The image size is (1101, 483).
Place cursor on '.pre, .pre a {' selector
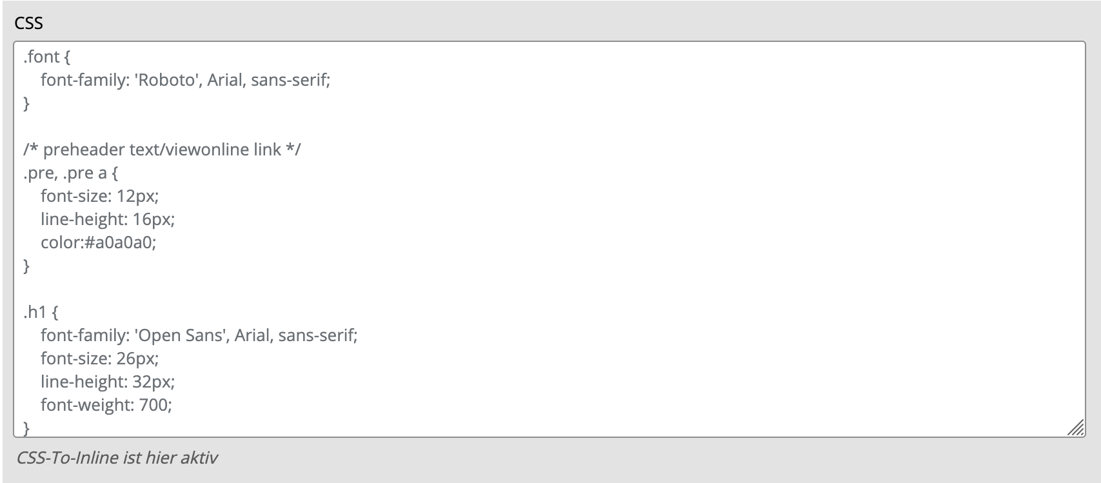tap(71, 173)
